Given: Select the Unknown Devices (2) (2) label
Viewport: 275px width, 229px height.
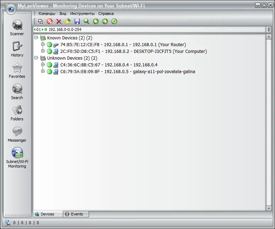Looking at the screenshot, I should pos(72,58).
